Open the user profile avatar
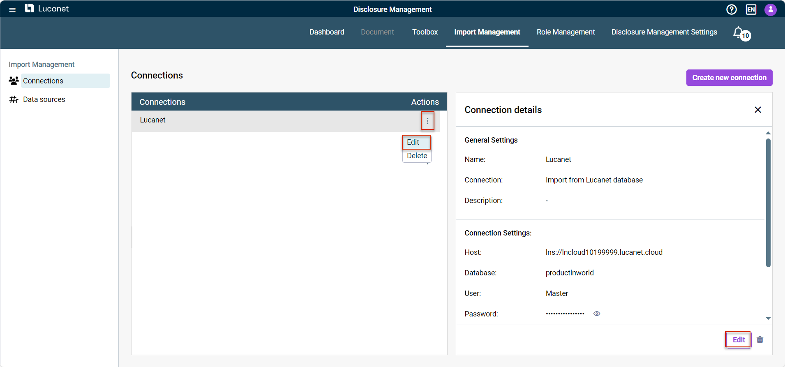Screen dimensions: 785x367 (771, 9)
